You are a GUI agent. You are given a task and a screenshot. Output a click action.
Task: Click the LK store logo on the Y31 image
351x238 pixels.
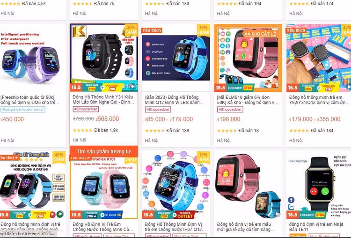click(x=79, y=31)
